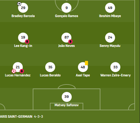Click the yellow card on Axel Tape
This screenshot has width=140, height=123.
click(86, 63)
